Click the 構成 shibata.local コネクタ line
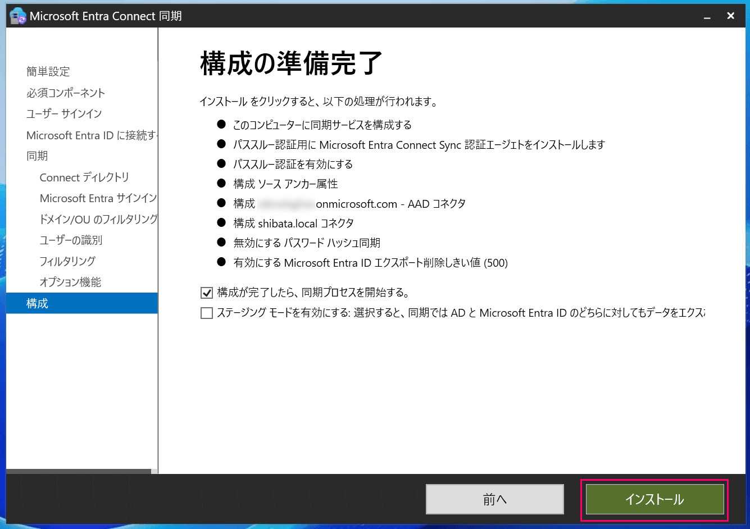 click(x=294, y=223)
